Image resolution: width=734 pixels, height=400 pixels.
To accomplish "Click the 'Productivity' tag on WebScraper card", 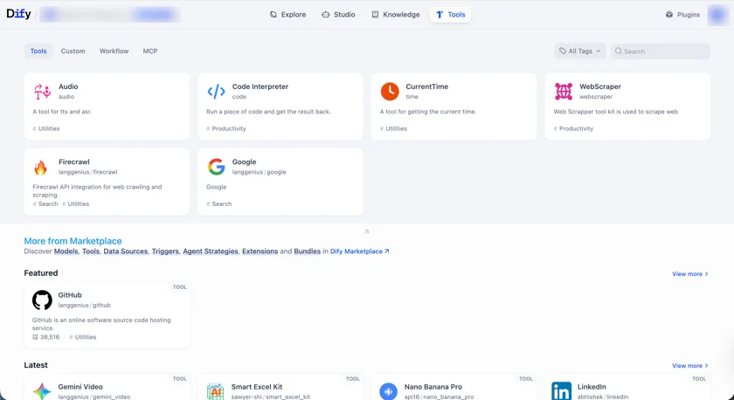I will point(573,128).
